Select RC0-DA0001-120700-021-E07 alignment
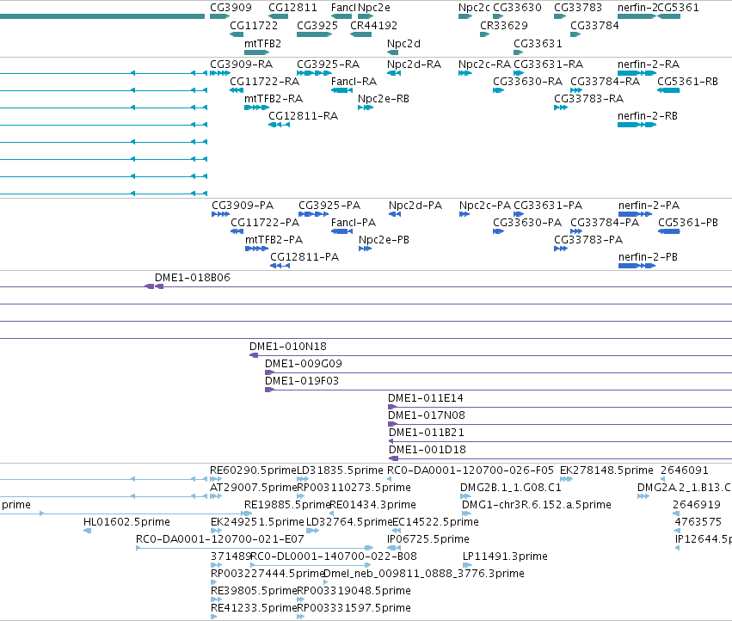Screen dimensions: 732x621 [255, 548]
